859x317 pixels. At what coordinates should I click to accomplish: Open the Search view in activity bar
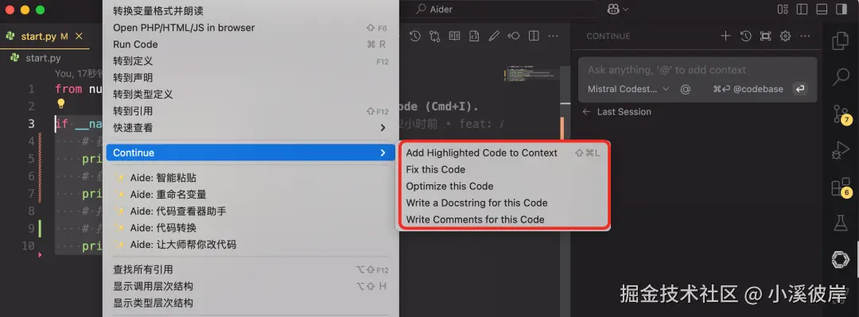pos(840,77)
